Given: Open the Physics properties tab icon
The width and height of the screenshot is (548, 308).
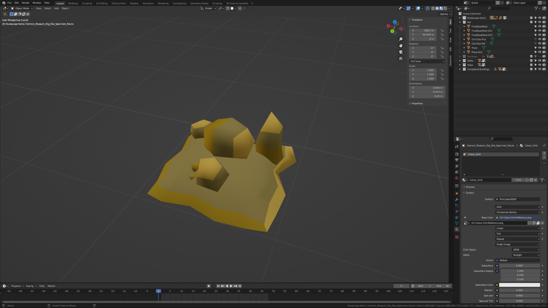Looking at the screenshot, I should (457, 211).
